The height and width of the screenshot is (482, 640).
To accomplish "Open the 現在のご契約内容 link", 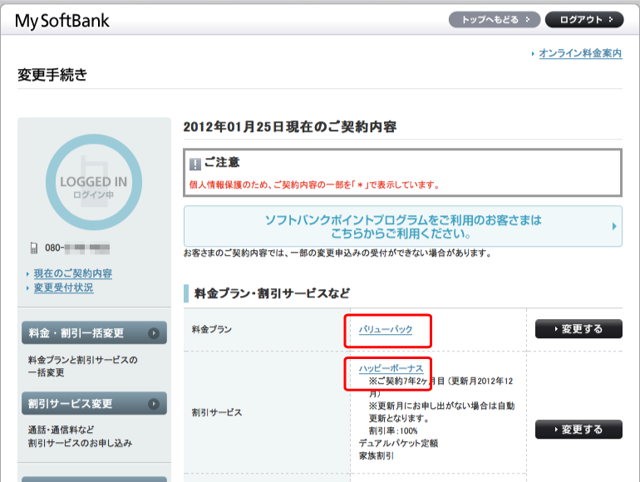I will click(72, 273).
